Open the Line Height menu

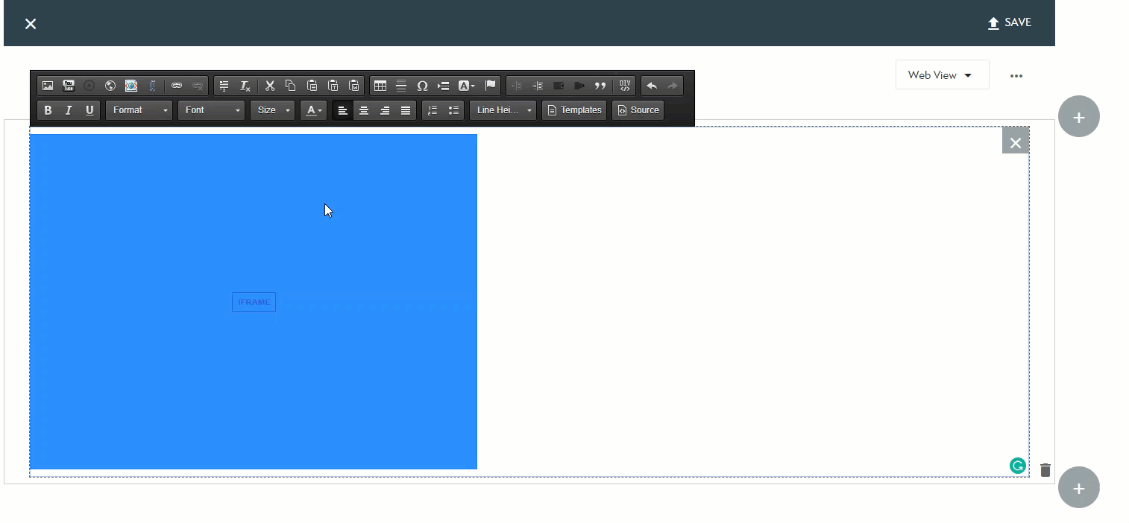coord(503,110)
